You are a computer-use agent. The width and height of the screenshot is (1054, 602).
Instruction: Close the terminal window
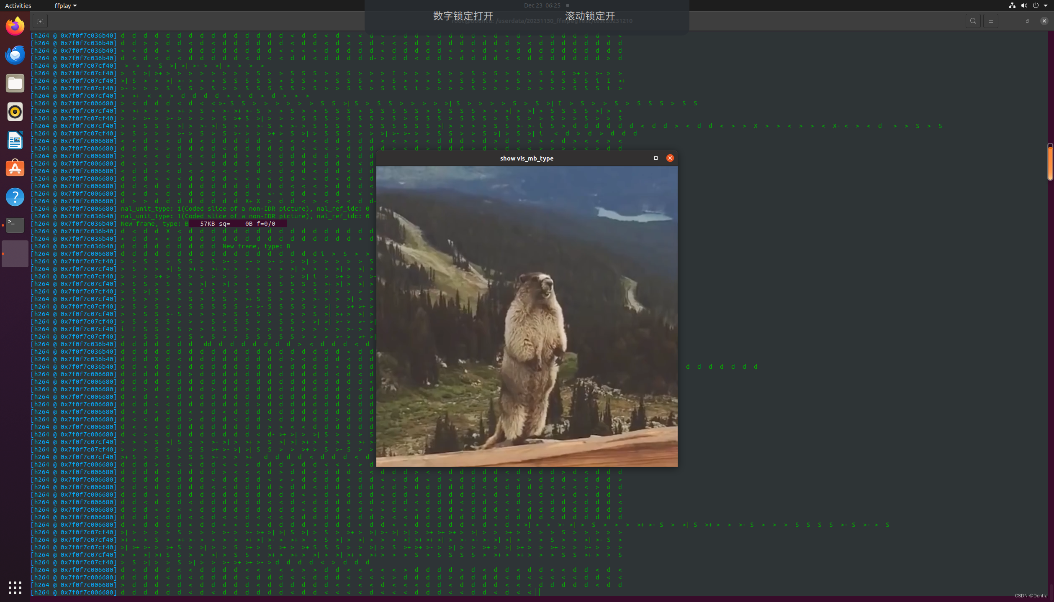point(1044,21)
